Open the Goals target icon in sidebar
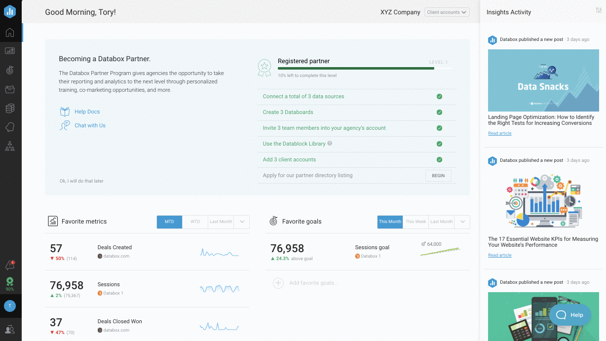 point(10,70)
